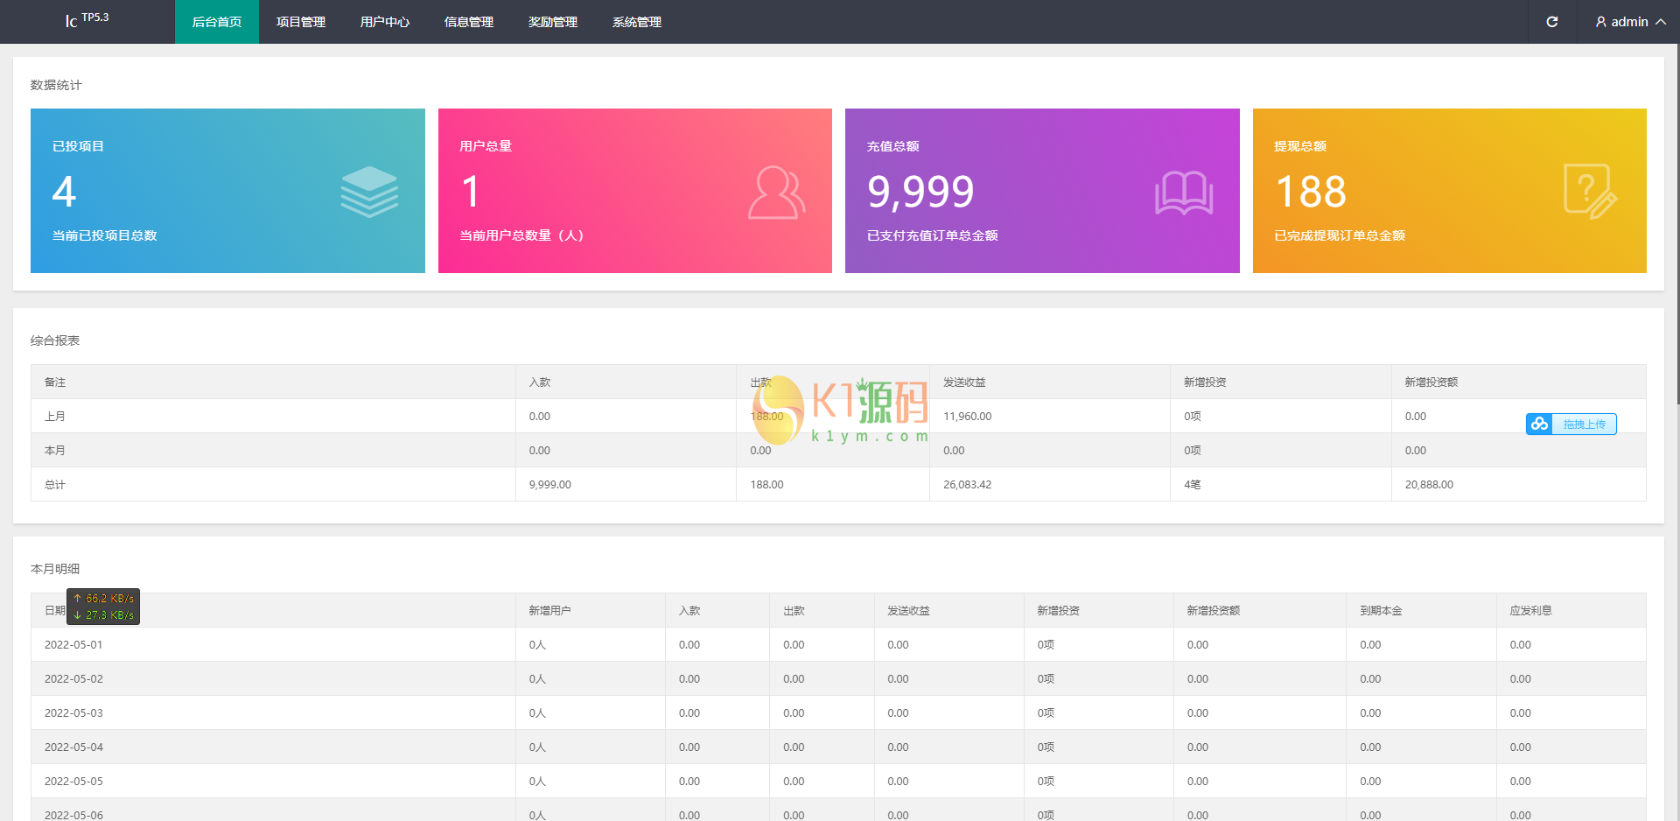Screen dimensions: 1680x821
Task: Select the 充值总额 9,999 statistics card
Action: pos(1041,191)
